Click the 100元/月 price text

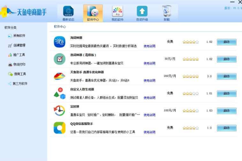[x=170, y=110]
